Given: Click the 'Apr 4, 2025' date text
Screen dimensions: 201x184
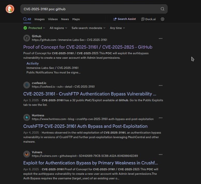Looking at the screenshot, I should pyautogui.click(x=31, y=133).
